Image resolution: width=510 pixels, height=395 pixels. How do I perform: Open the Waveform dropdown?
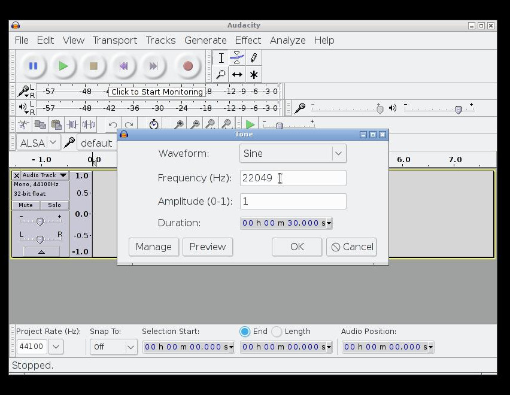tap(338, 153)
